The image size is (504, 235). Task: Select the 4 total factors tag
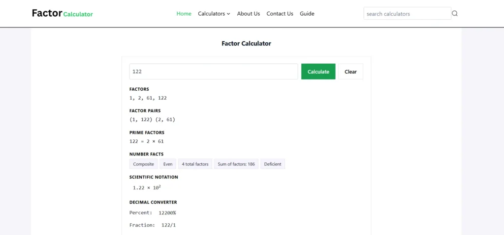(195, 164)
